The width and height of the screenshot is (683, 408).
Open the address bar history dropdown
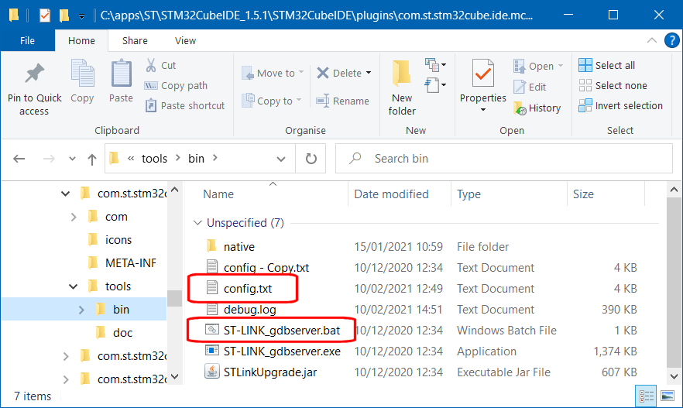pos(281,159)
